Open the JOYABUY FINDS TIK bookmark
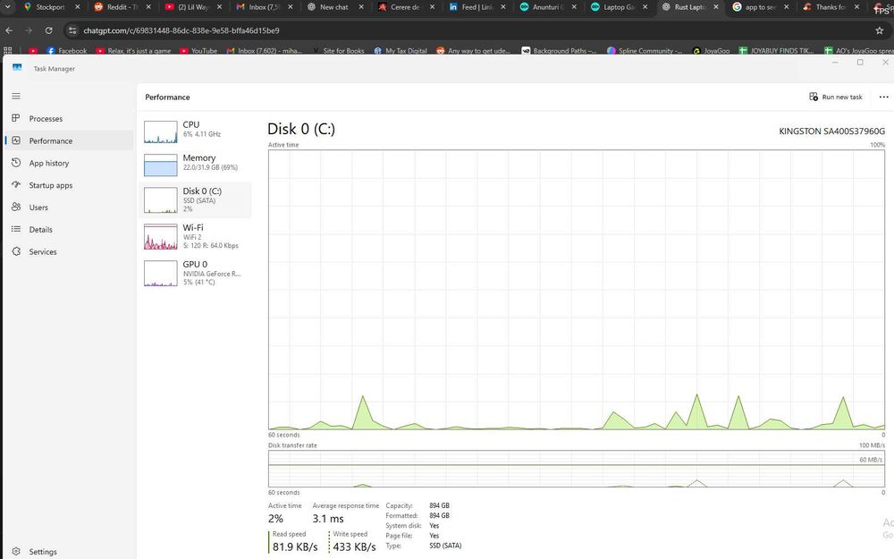The width and height of the screenshot is (894, 559). (777, 51)
